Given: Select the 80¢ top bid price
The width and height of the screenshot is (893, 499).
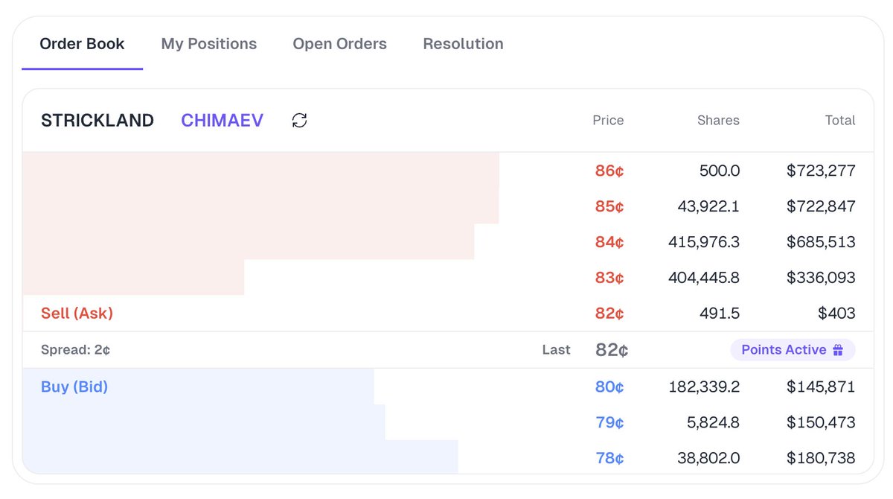Looking at the screenshot, I should [609, 387].
